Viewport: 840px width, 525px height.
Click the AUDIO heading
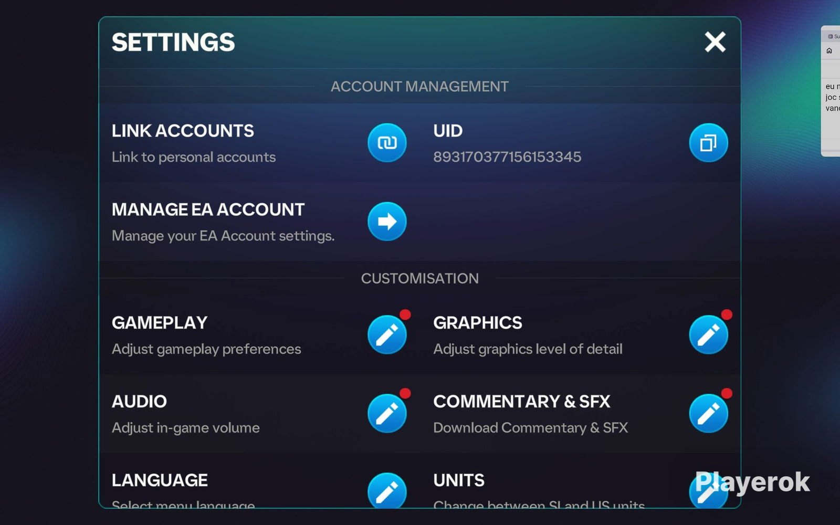pos(139,402)
